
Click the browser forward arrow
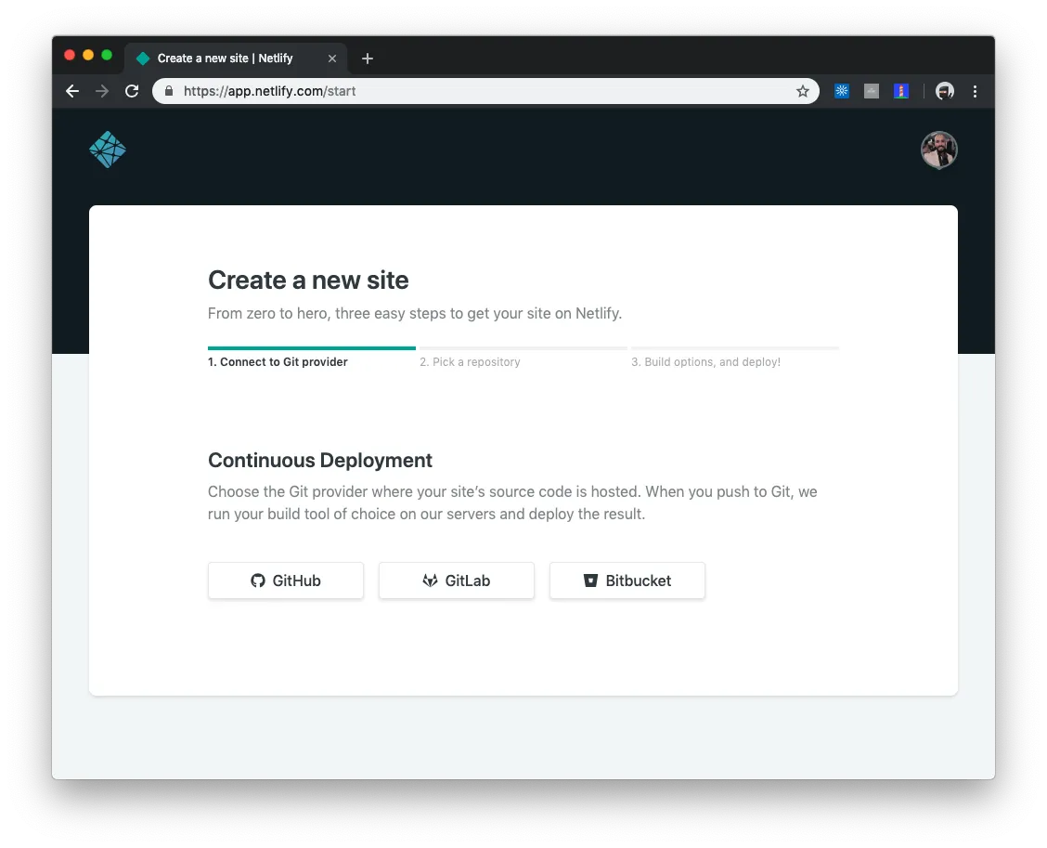coord(102,91)
